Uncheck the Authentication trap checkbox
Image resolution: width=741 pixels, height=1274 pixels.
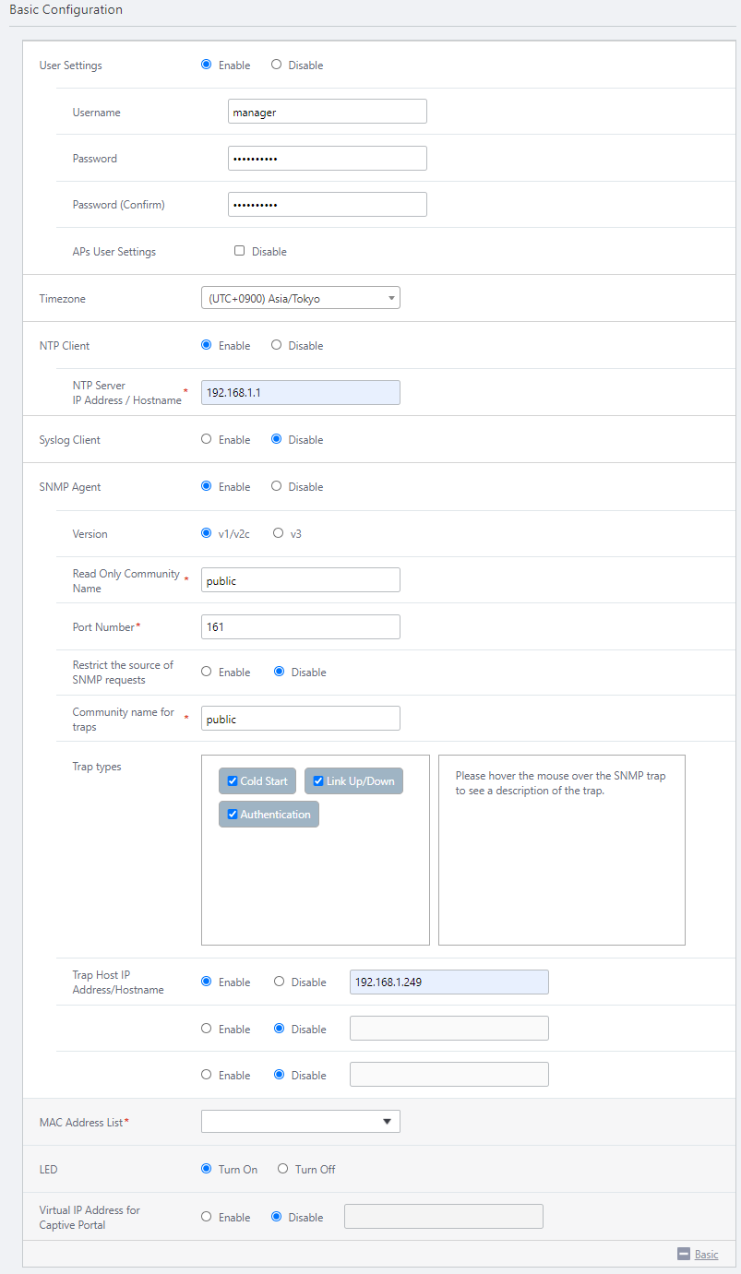[x=233, y=815]
